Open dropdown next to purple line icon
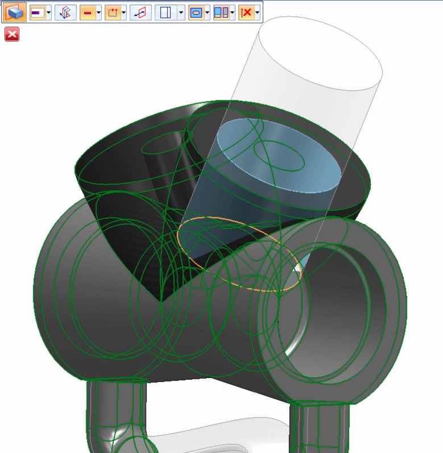The image size is (443, 453). (x=48, y=13)
